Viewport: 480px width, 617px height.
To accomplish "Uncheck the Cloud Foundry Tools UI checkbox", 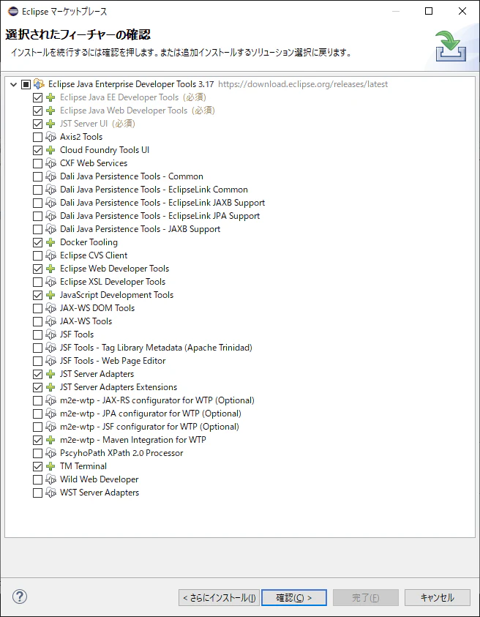I will click(x=37, y=150).
